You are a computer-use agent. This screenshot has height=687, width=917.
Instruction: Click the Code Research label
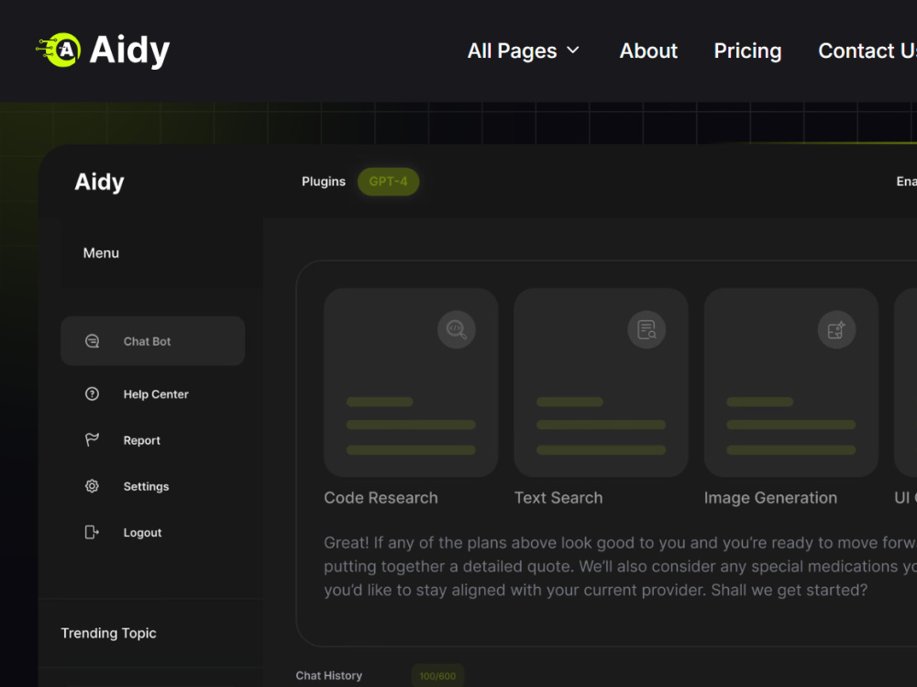click(x=381, y=498)
